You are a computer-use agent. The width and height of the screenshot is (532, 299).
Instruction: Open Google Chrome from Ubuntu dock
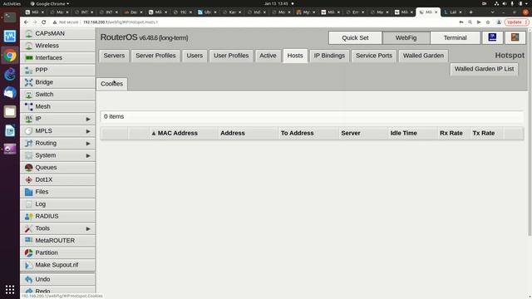(x=10, y=56)
